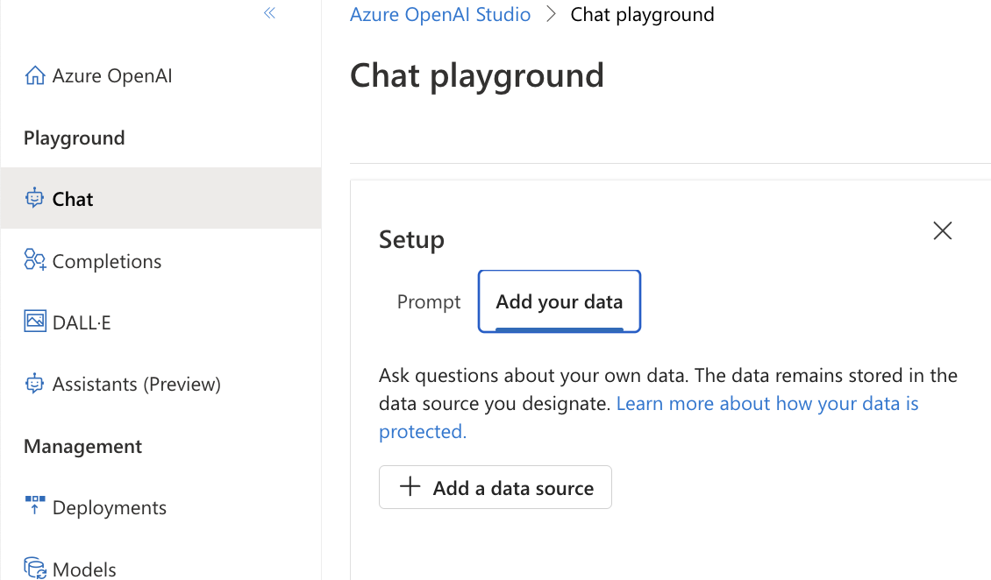Click the Chat robot icon in sidebar
The height and width of the screenshot is (580, 991).
coord(35,198)
